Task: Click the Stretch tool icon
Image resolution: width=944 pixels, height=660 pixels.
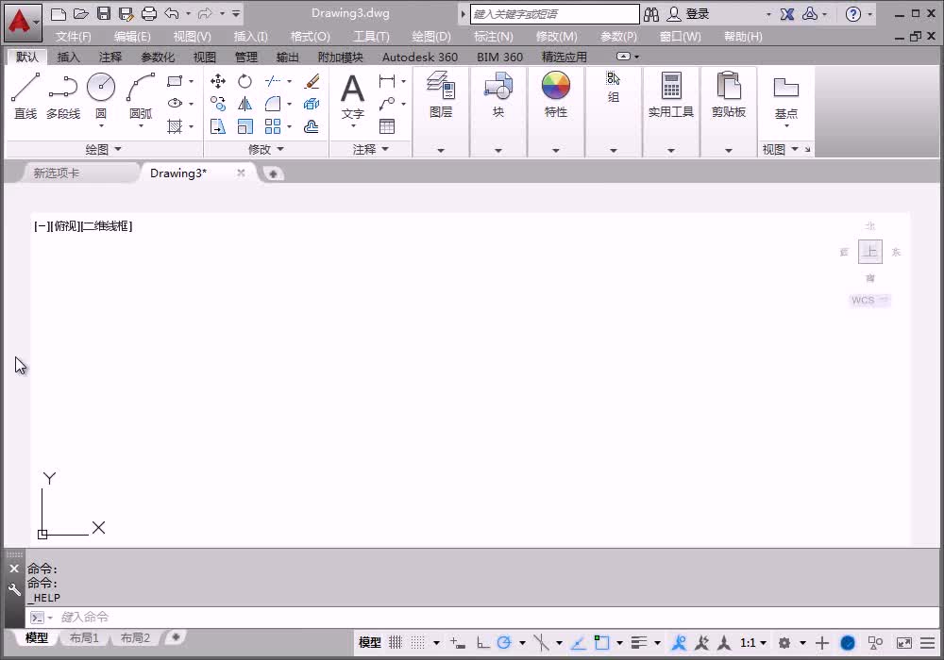Action: [218, 127]
